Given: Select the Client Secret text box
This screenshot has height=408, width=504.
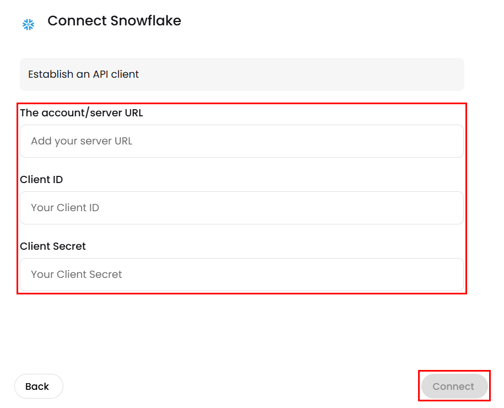Looking at the screenshot, I should coord(242,275).
